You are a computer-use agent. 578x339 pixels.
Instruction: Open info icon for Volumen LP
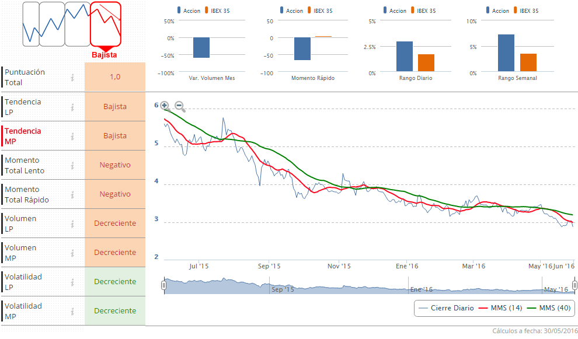pos(72,223)
